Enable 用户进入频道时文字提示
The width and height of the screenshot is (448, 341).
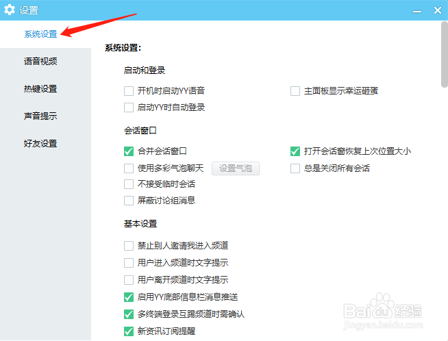pyautogui.click(x=129, y=263)
